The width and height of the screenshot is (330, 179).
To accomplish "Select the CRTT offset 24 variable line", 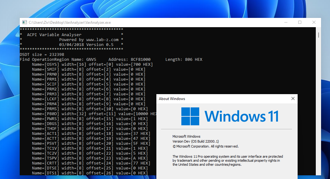I will (x=91, y=163).
